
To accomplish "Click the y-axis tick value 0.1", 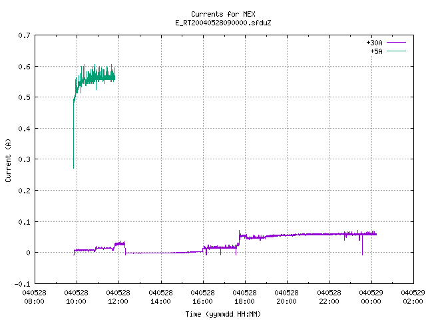I will pyautogui.click(x=24, y=222).
